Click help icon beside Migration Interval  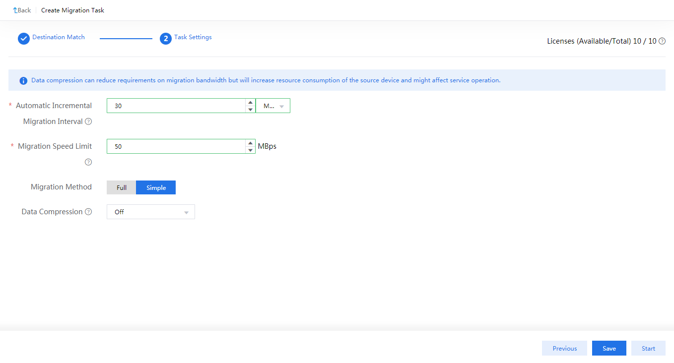(88, 121)
